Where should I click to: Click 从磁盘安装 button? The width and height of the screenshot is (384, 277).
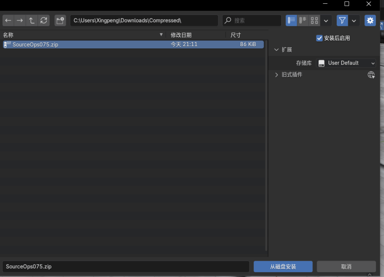click(x=283, y=266)
